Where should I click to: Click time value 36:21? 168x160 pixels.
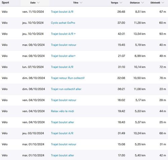click(121, 89)
